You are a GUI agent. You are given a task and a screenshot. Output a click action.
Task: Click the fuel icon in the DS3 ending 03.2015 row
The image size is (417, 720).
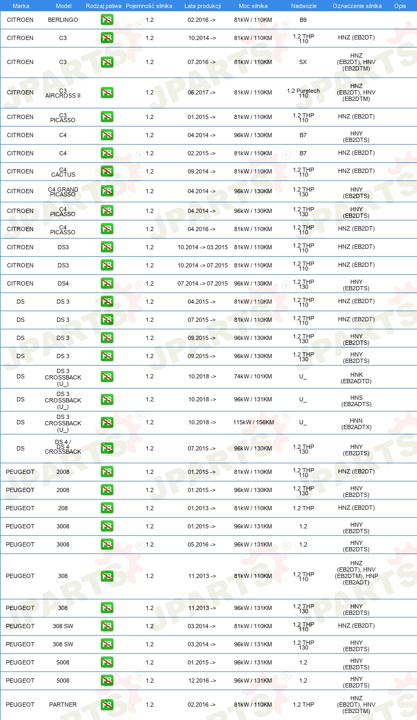point(107,248)
